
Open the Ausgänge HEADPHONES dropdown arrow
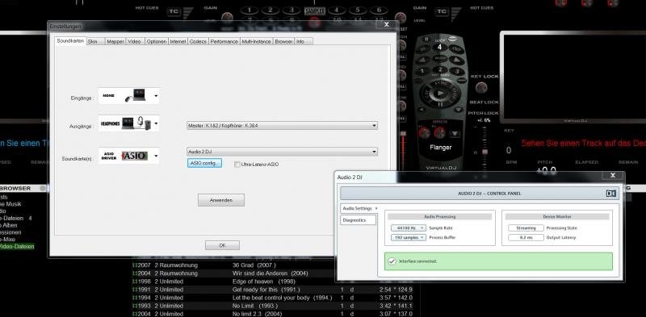pos(156,123)
